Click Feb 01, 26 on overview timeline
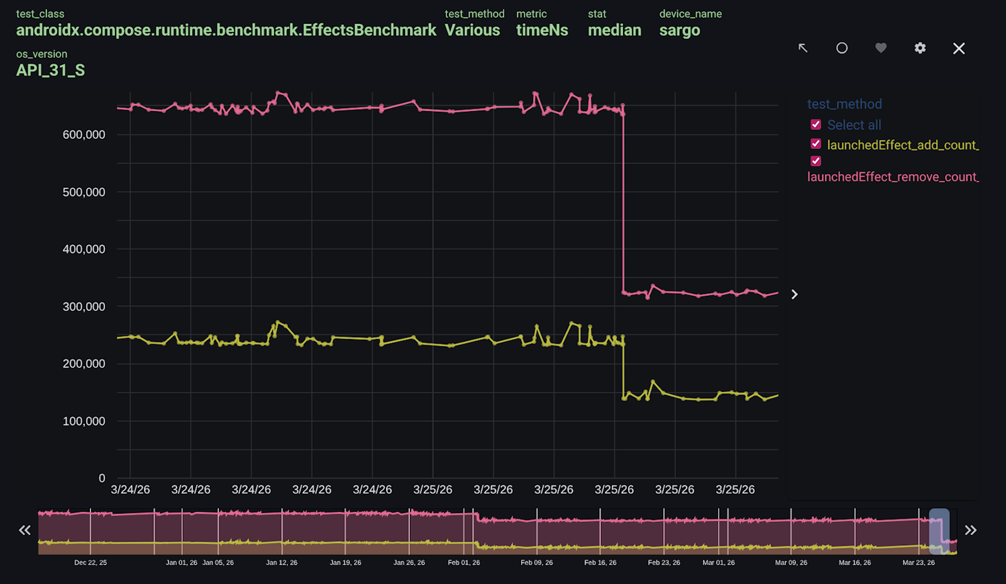Viewport: 1006px width, 584px height. point(463,563)
